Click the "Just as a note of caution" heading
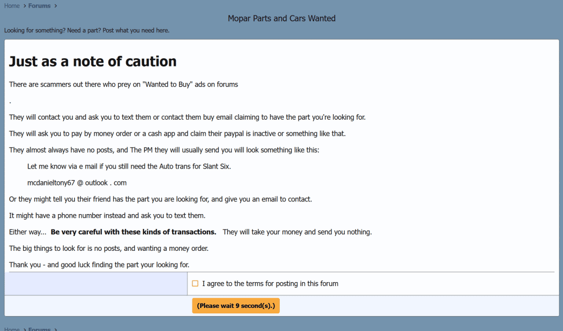This screenshot has width=563, height=331. [x=93, y=61]
